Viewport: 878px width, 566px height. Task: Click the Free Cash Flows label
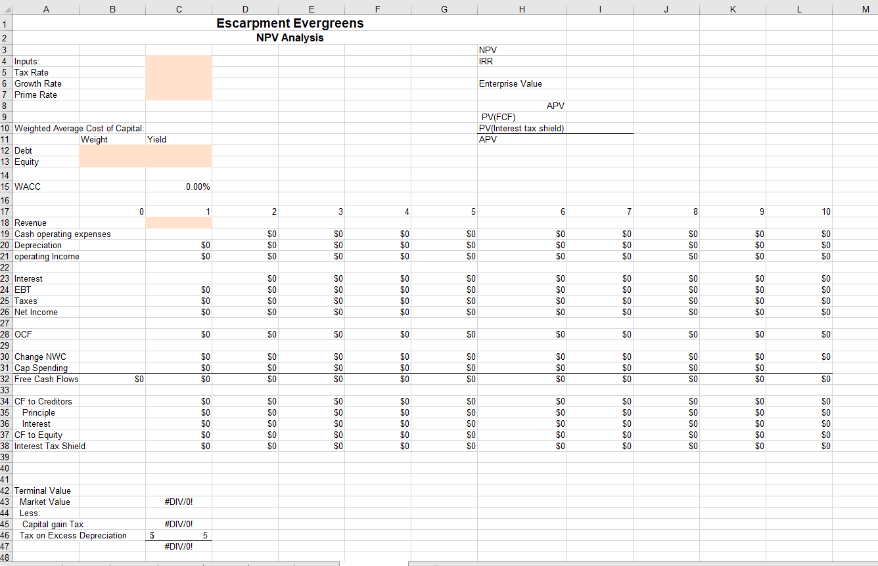tap(46, 379)
